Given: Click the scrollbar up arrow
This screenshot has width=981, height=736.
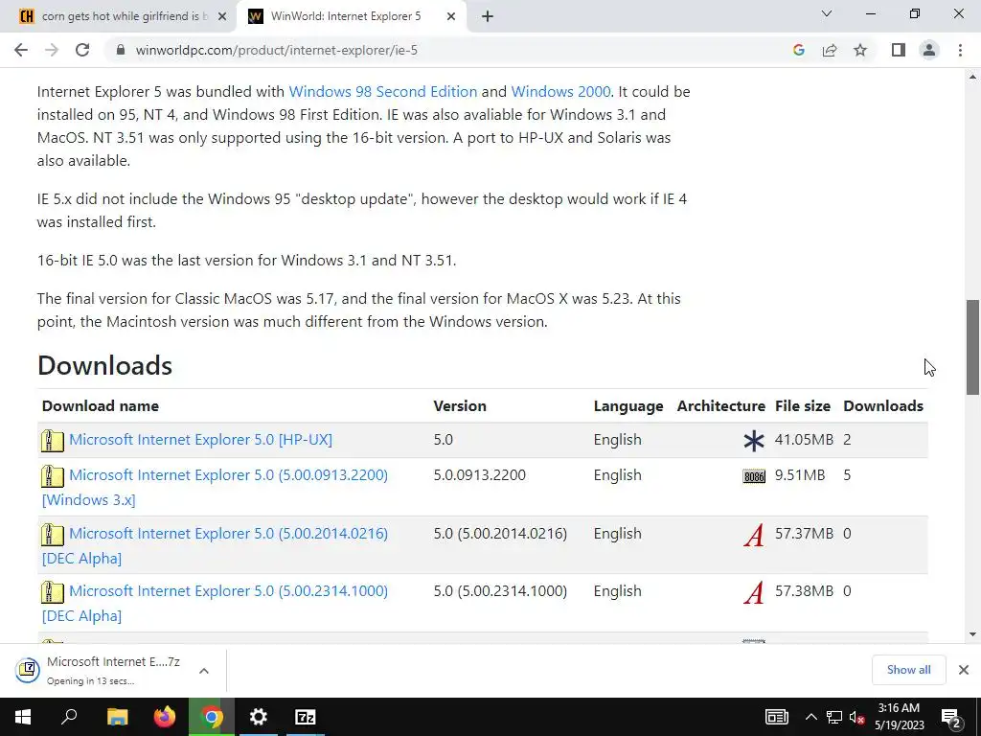Looking at the screenshot, I should tap(972, 77).
